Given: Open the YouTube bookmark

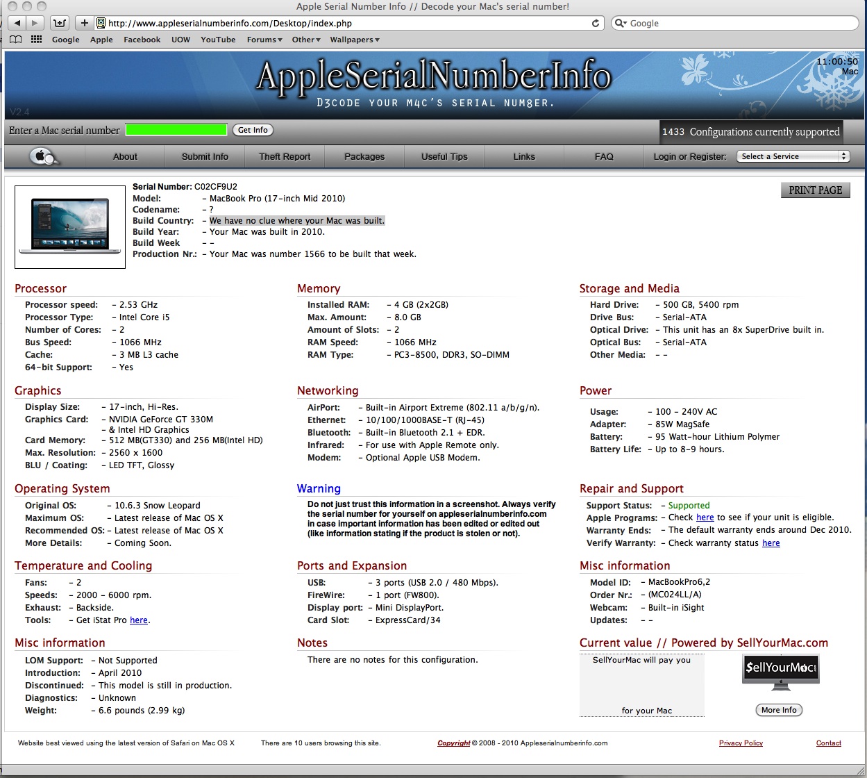Looking at the screenshot, I should (218, 40).
